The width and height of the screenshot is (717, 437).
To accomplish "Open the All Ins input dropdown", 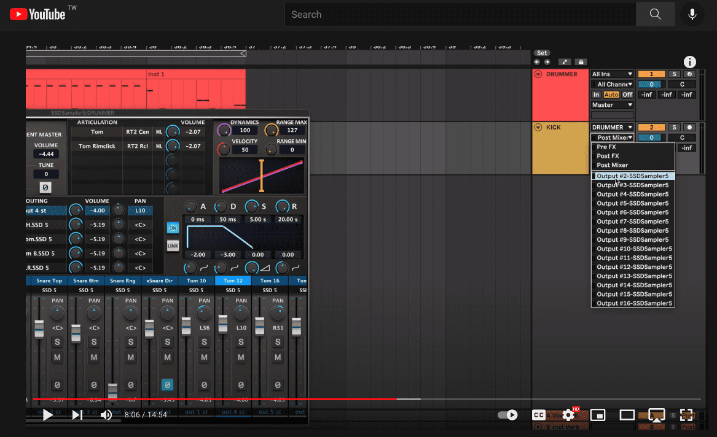I will point(612,74).
